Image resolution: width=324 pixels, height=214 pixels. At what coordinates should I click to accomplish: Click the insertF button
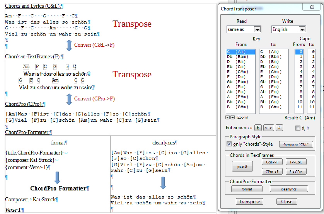tap(242, 166)
